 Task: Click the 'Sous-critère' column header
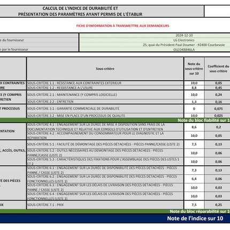click(x=105, y=68)
